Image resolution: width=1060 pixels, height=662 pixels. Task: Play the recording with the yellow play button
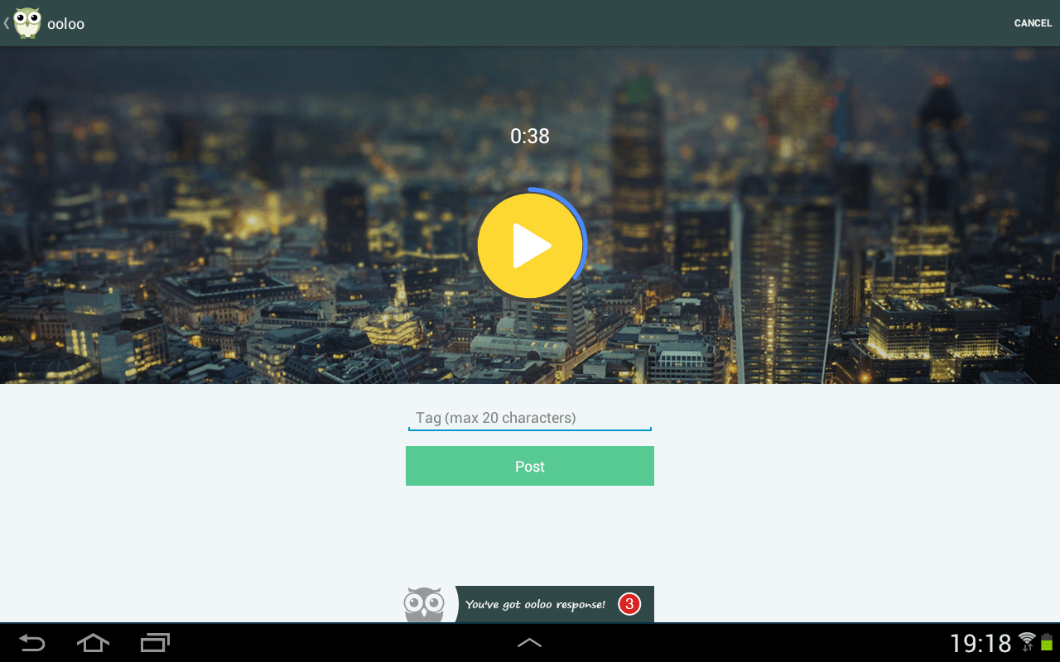pos(530,245)
